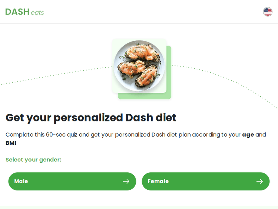Click the arrow icon on the Female button
This screenshot has height=209, width=278.
point(259,182)
